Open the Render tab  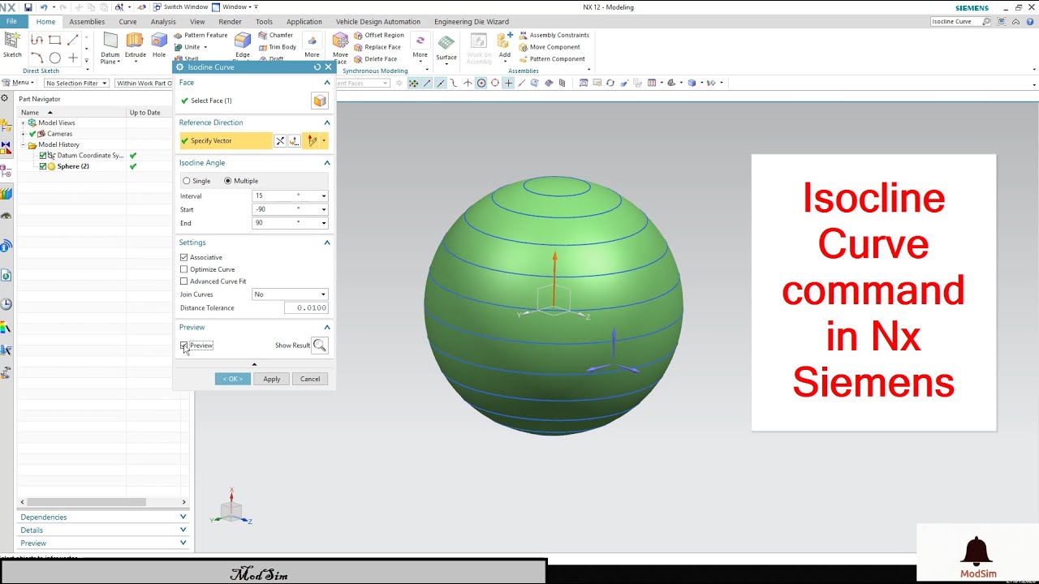tap(230, 22)
